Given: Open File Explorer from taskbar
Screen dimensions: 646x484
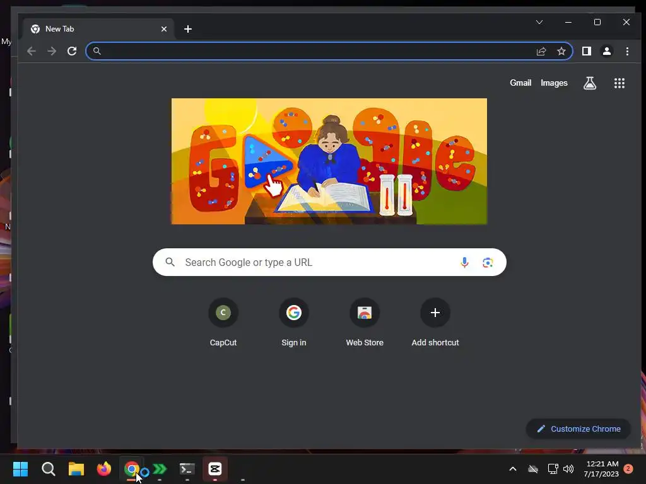Looking at the screenshot, I should pyautogui.click(x=76, y=469).
